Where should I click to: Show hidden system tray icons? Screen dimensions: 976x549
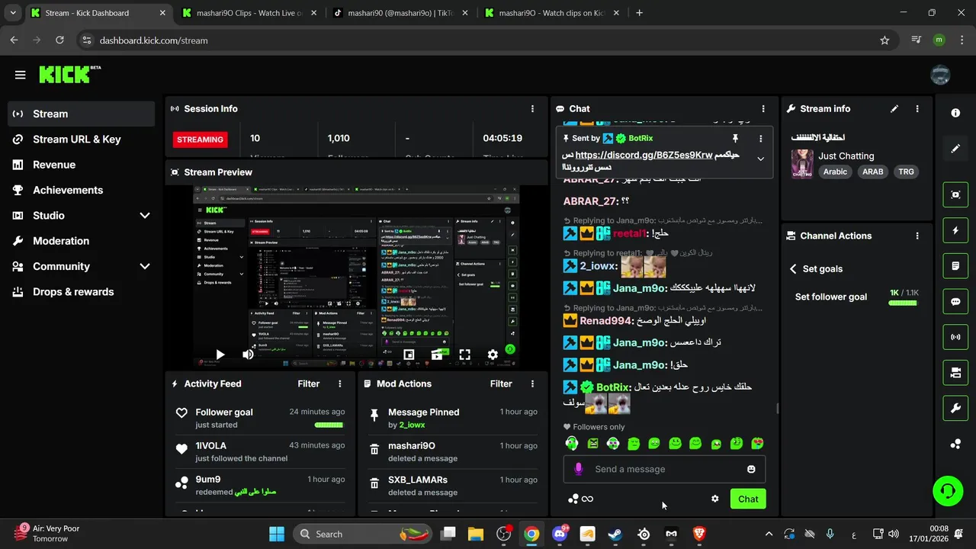point(769,534)
